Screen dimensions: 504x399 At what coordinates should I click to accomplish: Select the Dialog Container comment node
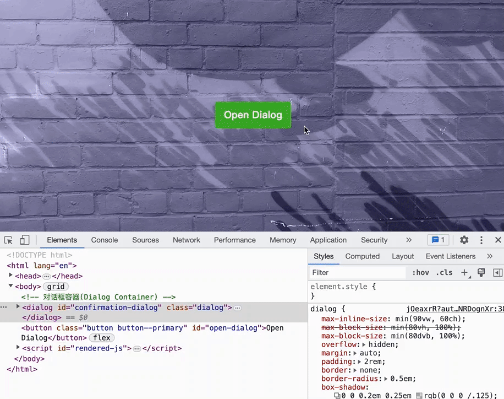pos(98,297)
